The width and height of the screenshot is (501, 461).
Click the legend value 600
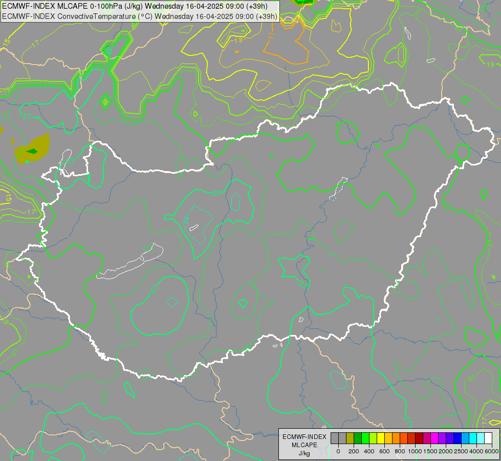384,451
